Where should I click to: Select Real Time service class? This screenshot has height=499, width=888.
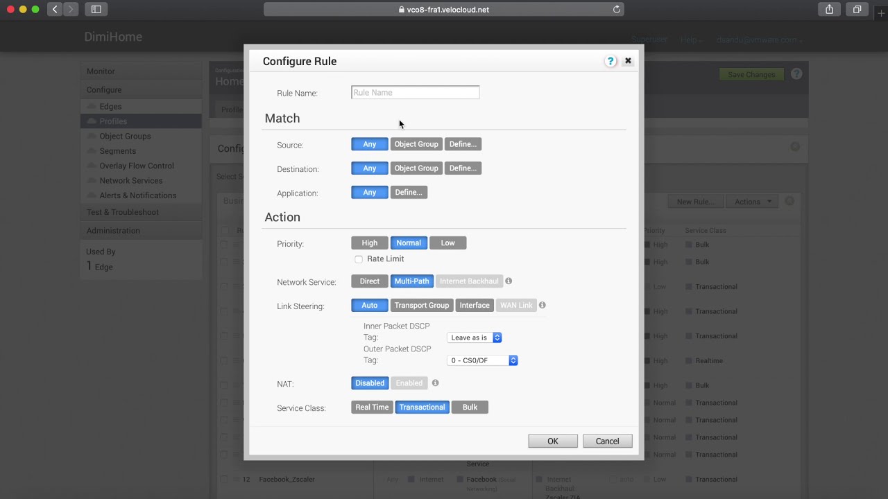pos(372,408)
